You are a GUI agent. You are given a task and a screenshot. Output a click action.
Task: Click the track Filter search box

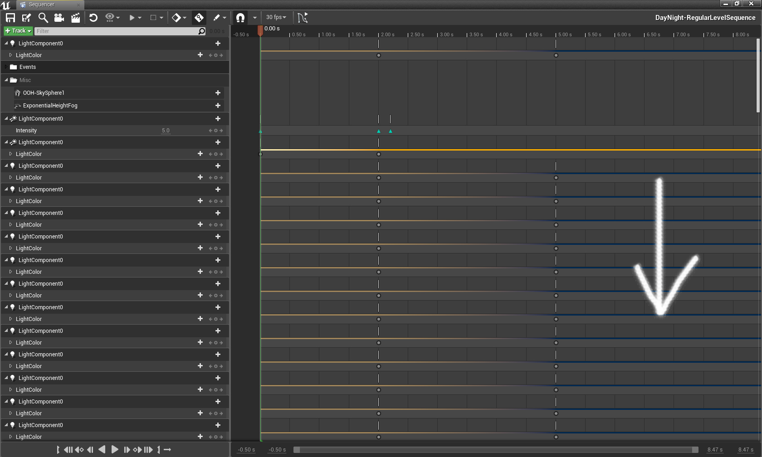point(117,31)
